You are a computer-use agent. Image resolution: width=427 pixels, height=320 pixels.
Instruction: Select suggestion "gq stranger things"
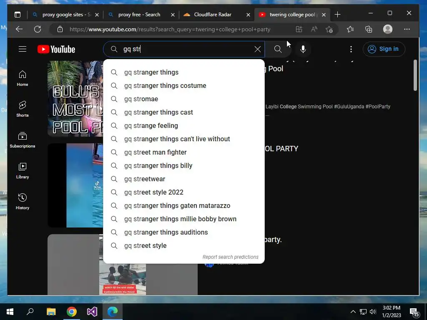(184, 72)
